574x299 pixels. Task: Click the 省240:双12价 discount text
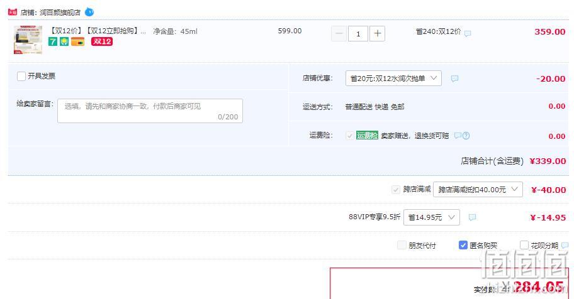pos(438,31)
